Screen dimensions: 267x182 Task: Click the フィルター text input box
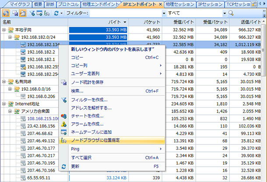pos(125,14)
